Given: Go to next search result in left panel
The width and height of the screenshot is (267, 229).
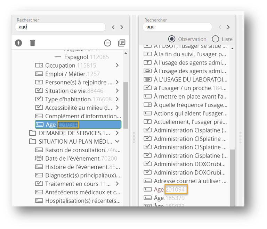Looking at the screenshot, I should point(122,27).
